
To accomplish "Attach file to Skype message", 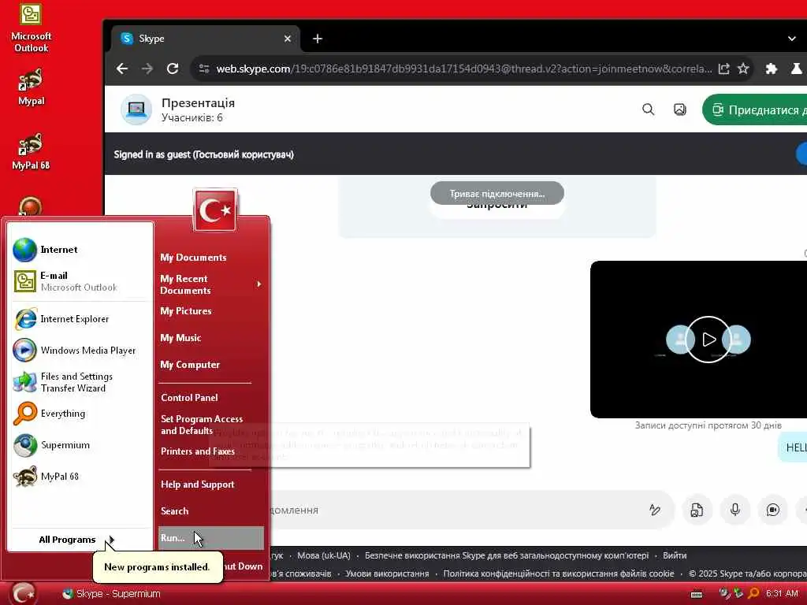I will pos(697,510).
